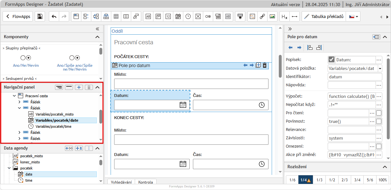Select the 100% layout width
This screenshot has height=190, width=391.
pos(383,180)
